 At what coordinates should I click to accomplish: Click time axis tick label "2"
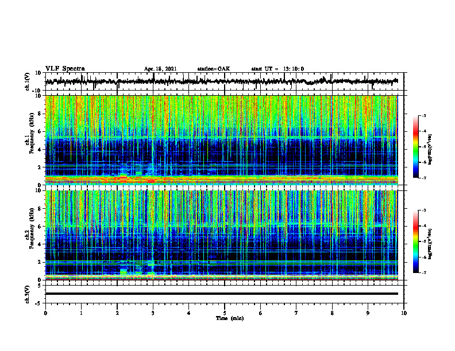[117, 313]
